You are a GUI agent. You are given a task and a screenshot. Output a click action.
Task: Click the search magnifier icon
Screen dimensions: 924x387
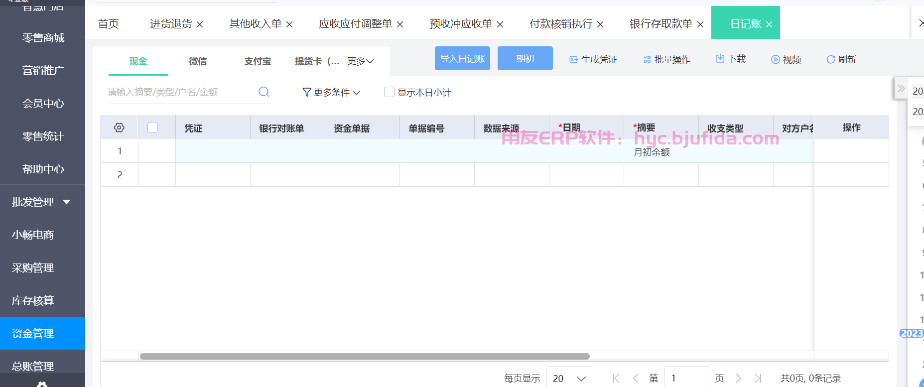pos(264,92)
